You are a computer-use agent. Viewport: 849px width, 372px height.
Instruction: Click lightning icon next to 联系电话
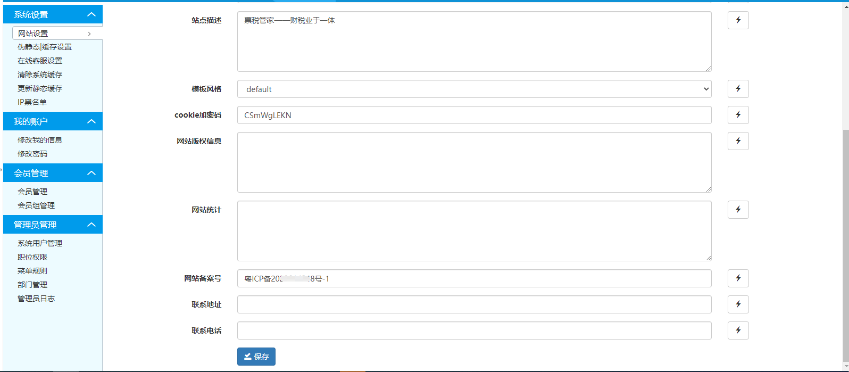[x=738, y=330]
